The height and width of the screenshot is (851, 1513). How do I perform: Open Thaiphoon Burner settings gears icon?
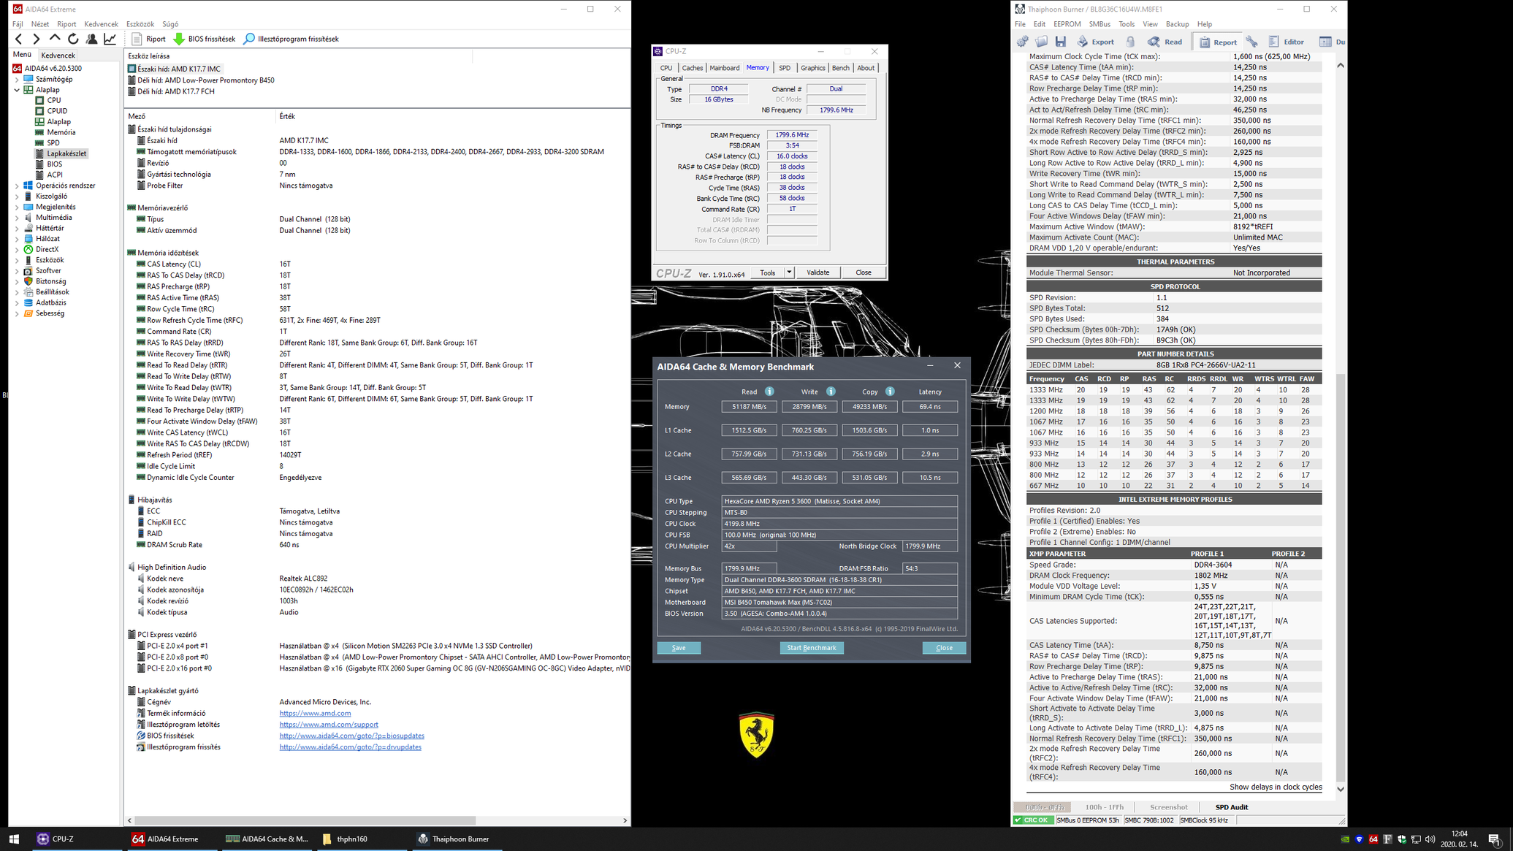click(1023, 42)
